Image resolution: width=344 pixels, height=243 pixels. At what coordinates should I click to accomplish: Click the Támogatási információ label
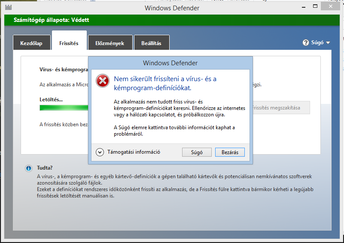(134, 152)
